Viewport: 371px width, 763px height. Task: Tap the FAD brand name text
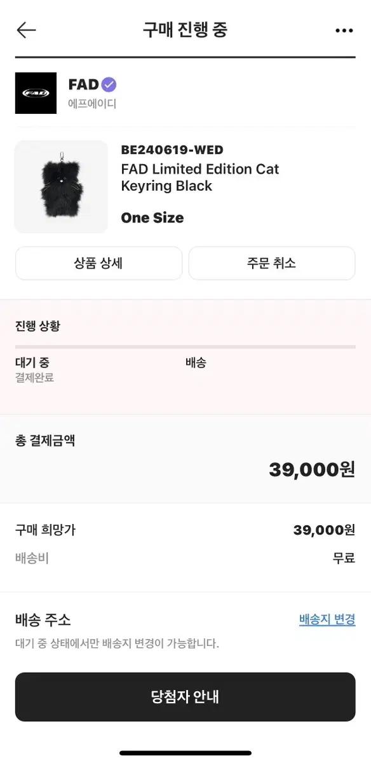click(83, 83)
